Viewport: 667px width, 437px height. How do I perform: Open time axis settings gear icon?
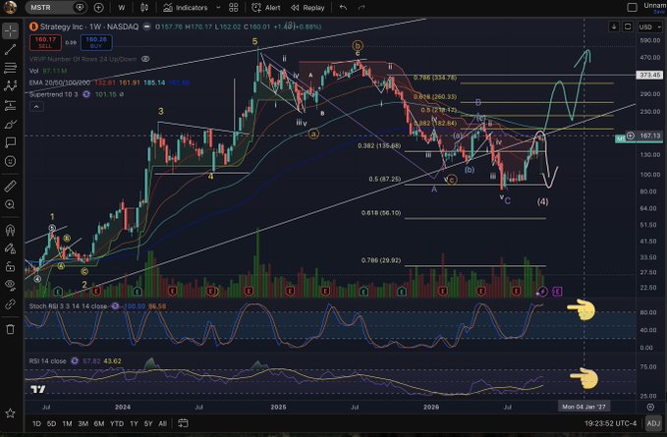650,407
